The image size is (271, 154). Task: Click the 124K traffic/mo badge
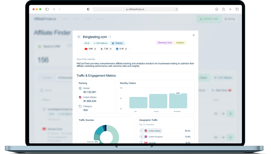(100, 43)
